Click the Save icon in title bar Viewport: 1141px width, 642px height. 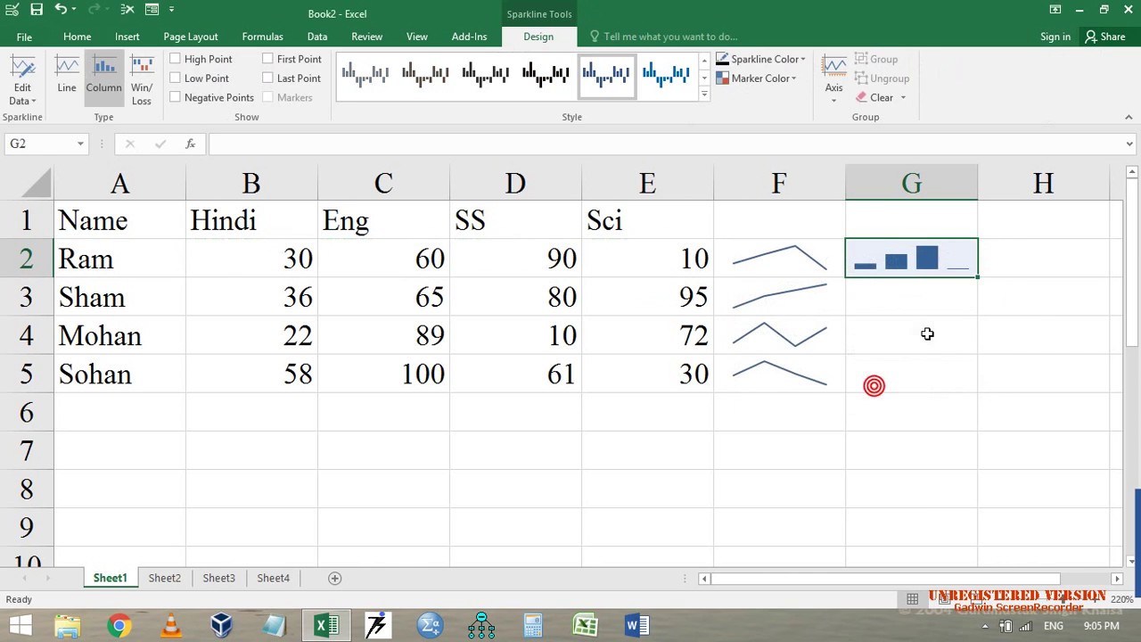point(37,10)
